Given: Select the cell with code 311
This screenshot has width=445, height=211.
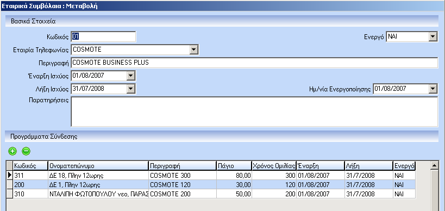Looking at the screenshot, I should [30, 175].
